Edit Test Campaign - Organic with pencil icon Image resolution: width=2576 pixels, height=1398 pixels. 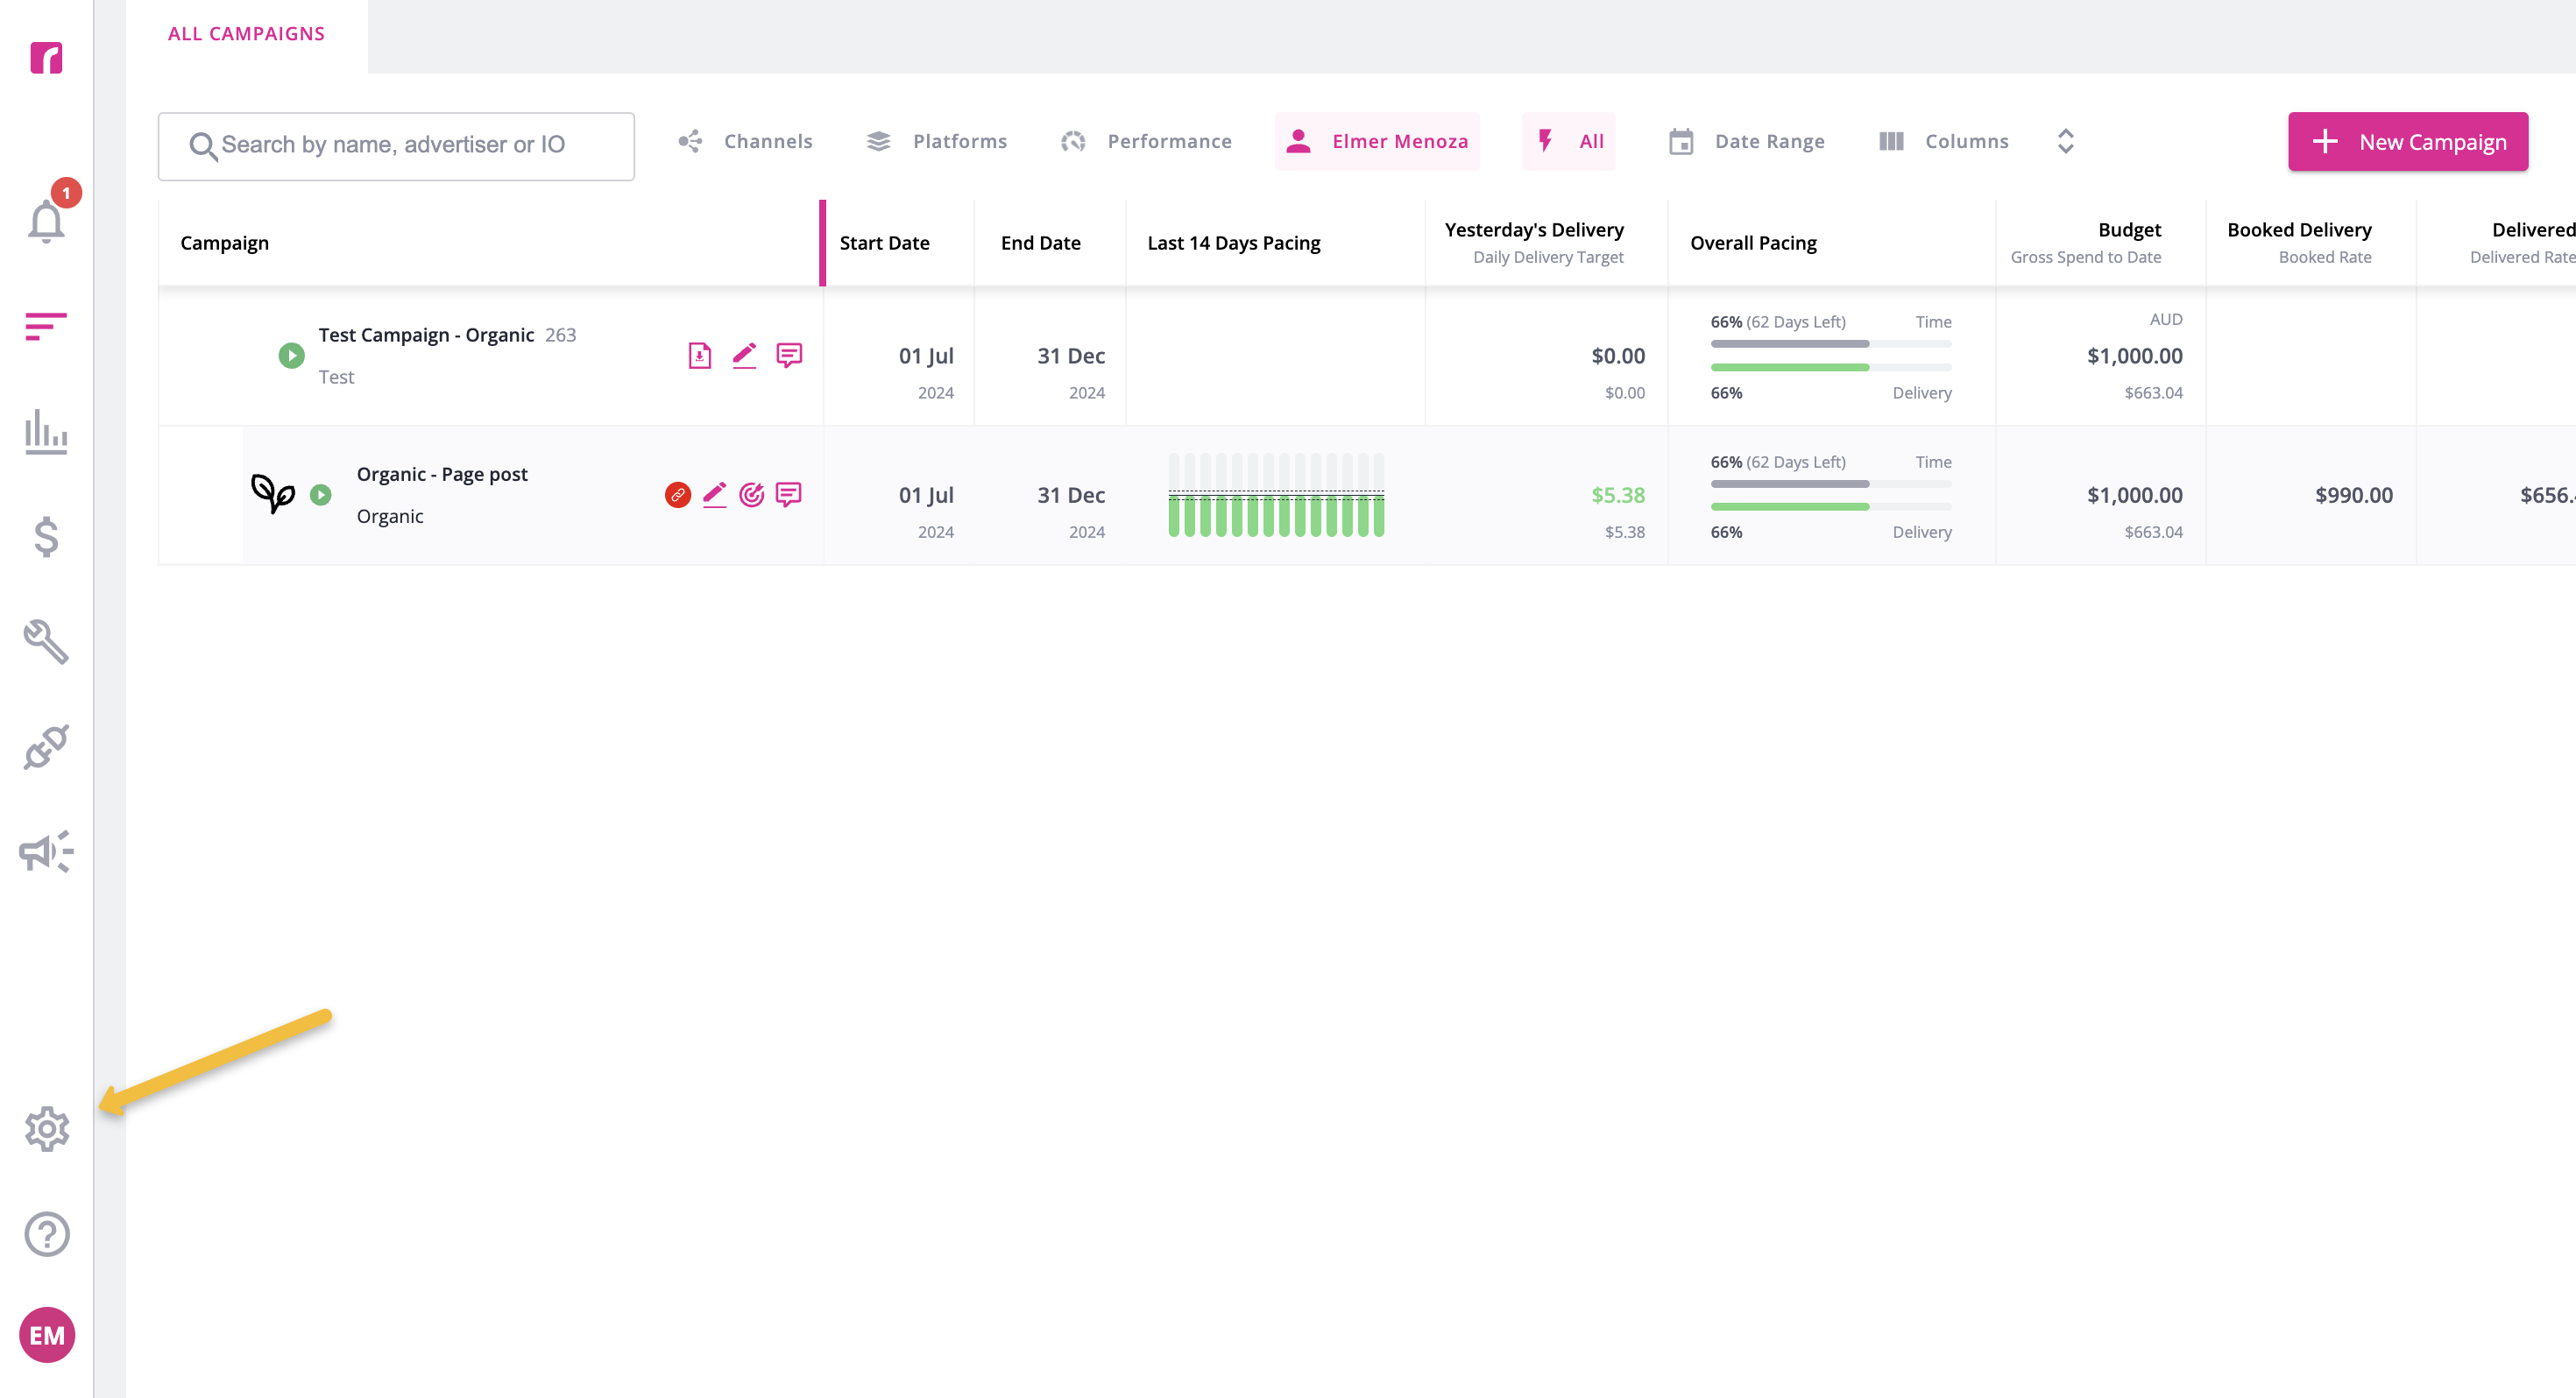click(744, 355)
